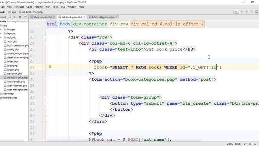Click the div.col-md-6.col-lg-offset-4 breadcrumb
259x146 pixels.
(x=167, y=24)
